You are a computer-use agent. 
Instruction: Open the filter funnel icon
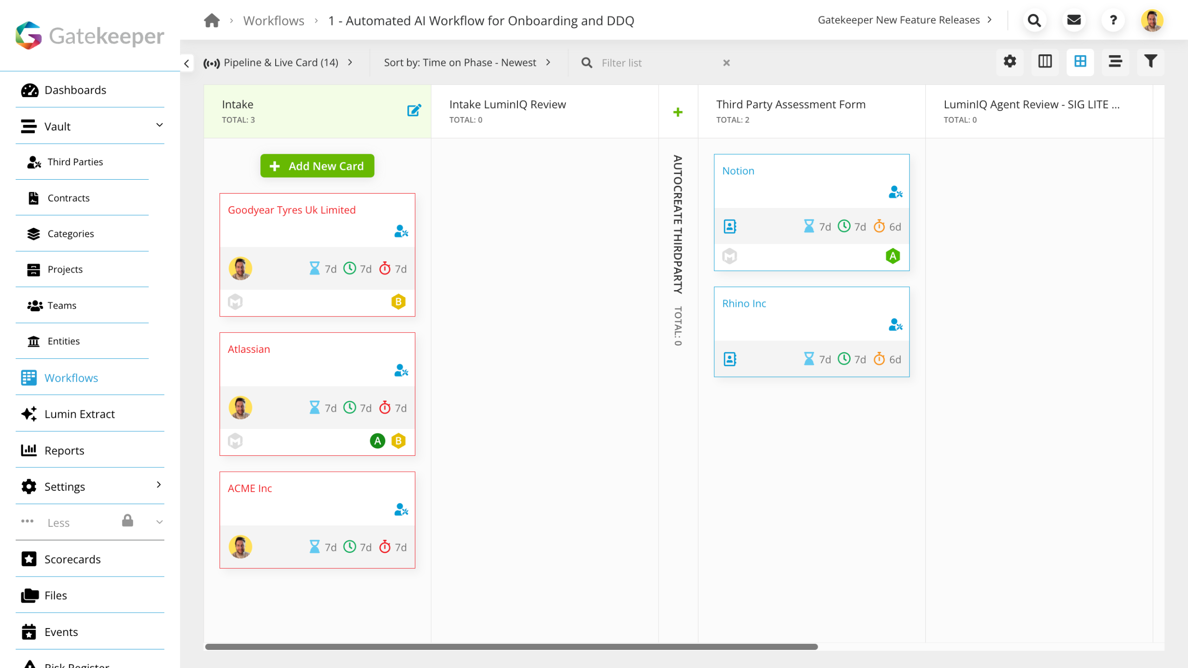point(1150,62)
